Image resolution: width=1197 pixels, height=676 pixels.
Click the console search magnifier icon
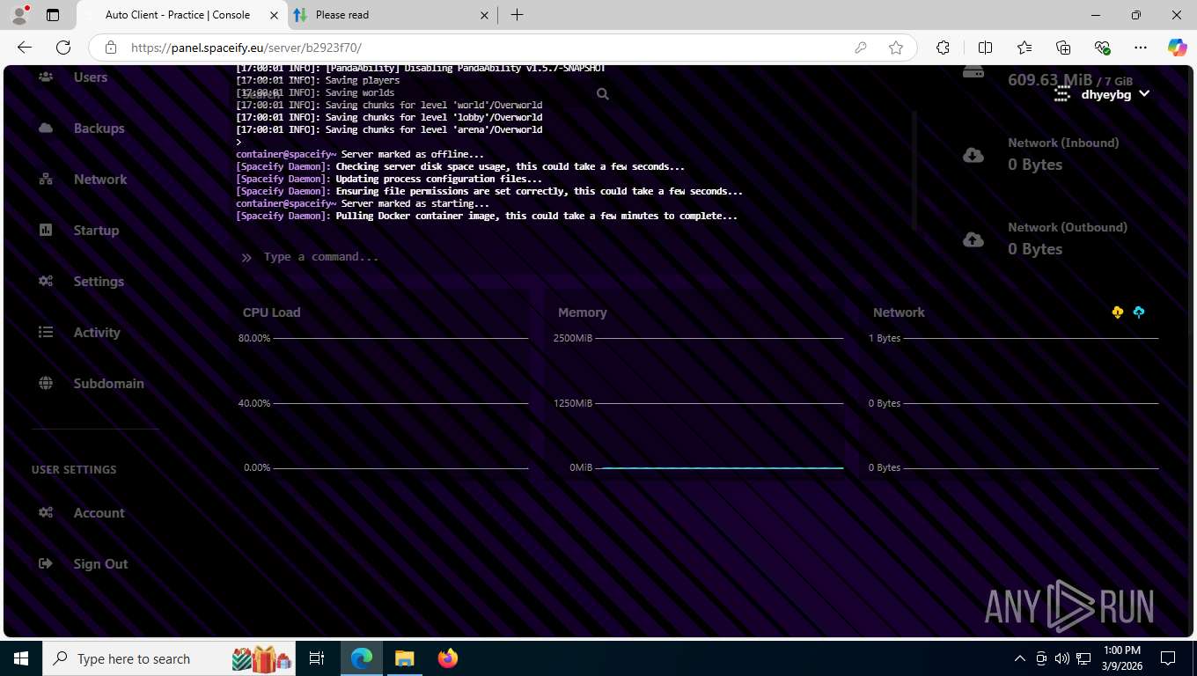point(603,93)
